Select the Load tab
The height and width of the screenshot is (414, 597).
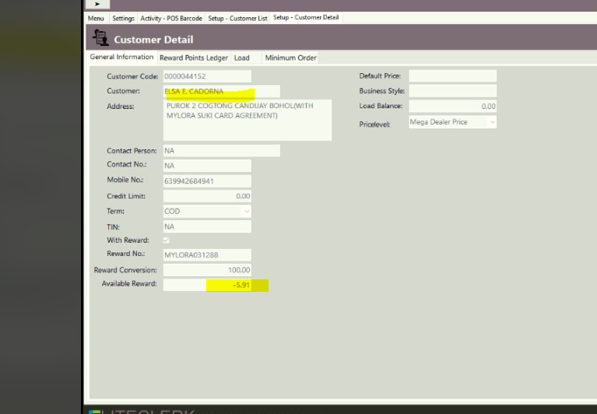pos(242,58)
